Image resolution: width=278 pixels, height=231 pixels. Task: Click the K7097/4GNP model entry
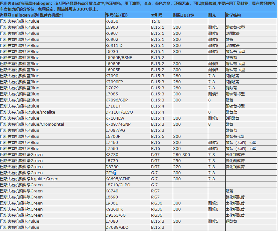(116, 124)
